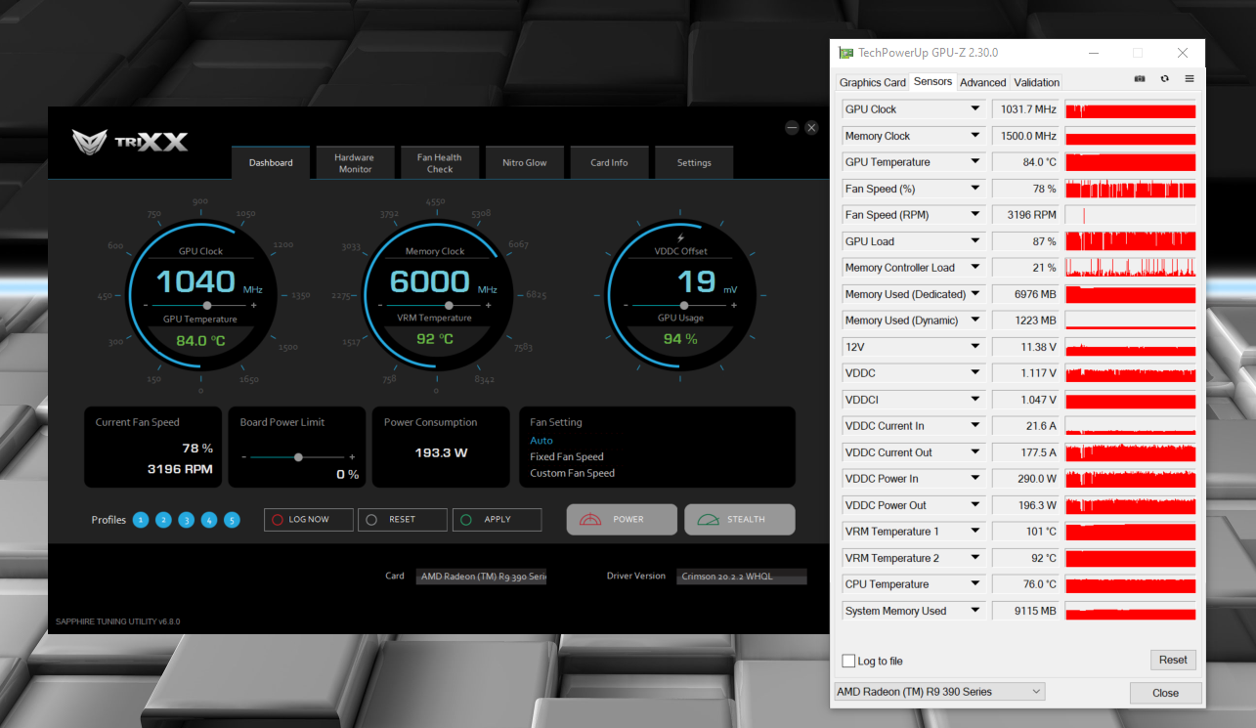This screenshot has height=728, width=1256.
Task: Minimize the TRIXX window
Action: click(x=792, y=127)
